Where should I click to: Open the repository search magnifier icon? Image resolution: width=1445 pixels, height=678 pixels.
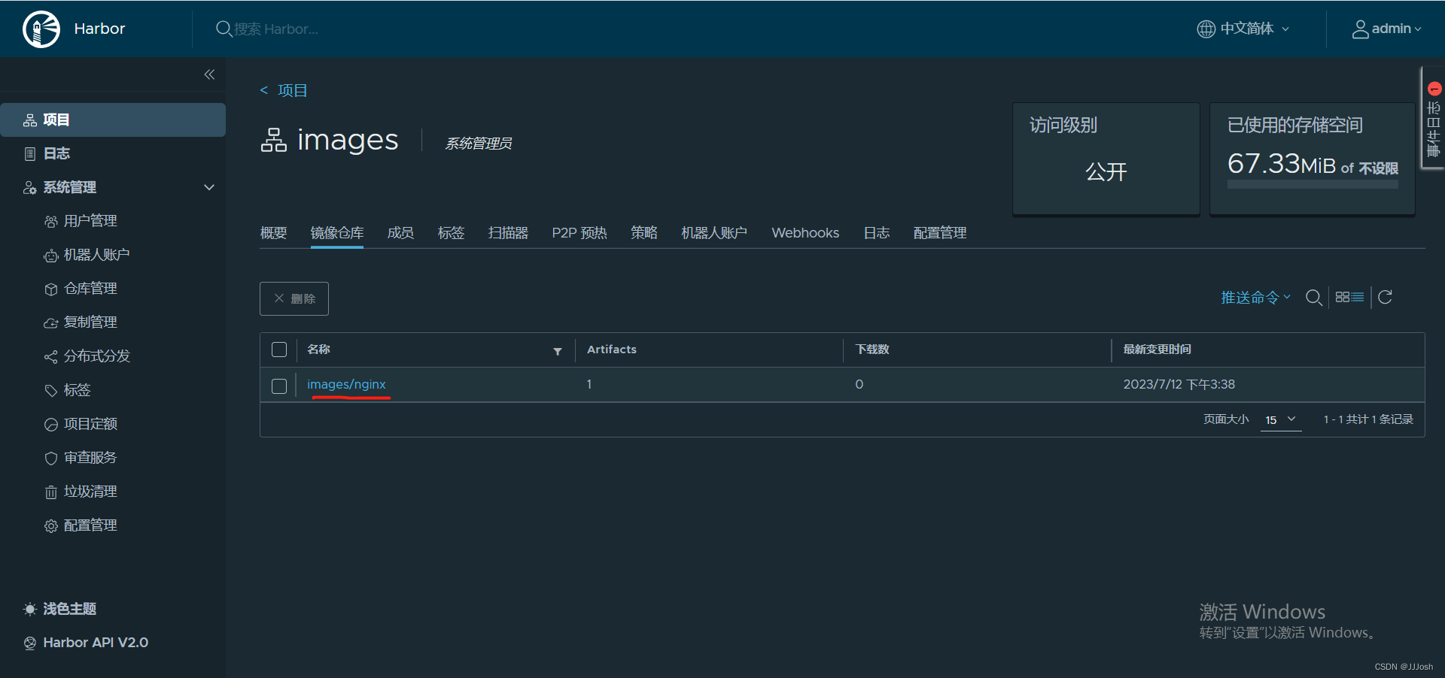pos(1314,298)
